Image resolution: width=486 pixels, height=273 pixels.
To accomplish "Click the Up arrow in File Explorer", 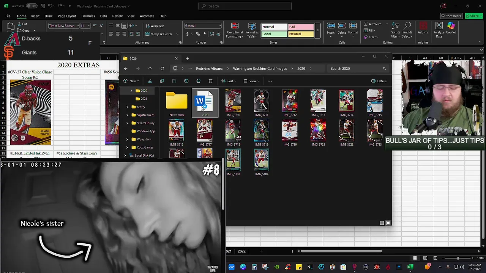I will (150, 69).
